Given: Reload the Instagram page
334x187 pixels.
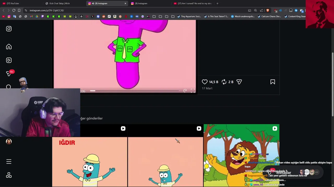Looking at the screenshot, I should 14,10.
